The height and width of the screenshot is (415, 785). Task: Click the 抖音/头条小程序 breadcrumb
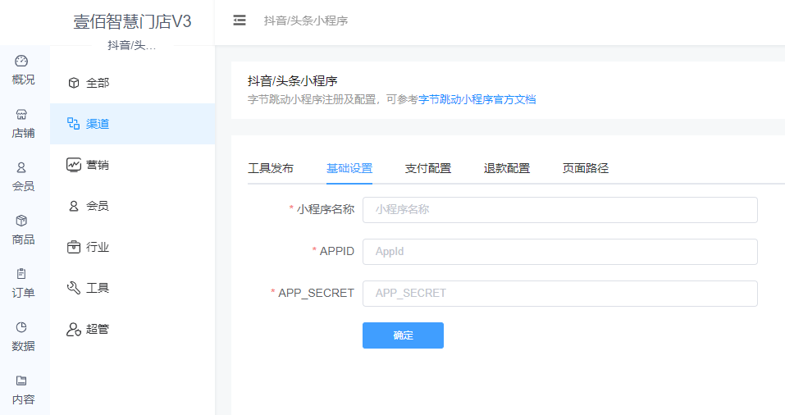(x=306, y=21)
